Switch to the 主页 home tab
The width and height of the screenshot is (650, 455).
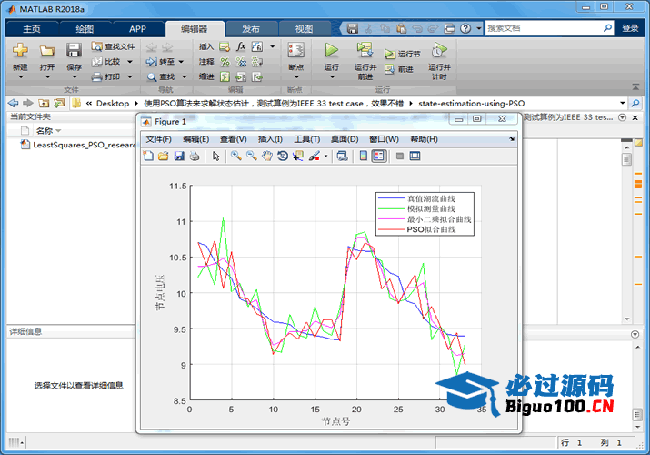coord(32,28)
